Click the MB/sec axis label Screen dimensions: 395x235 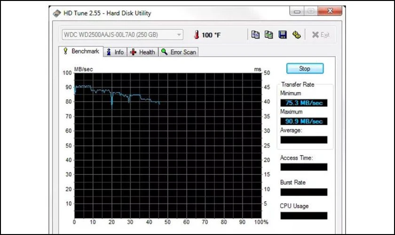point(83,69)
